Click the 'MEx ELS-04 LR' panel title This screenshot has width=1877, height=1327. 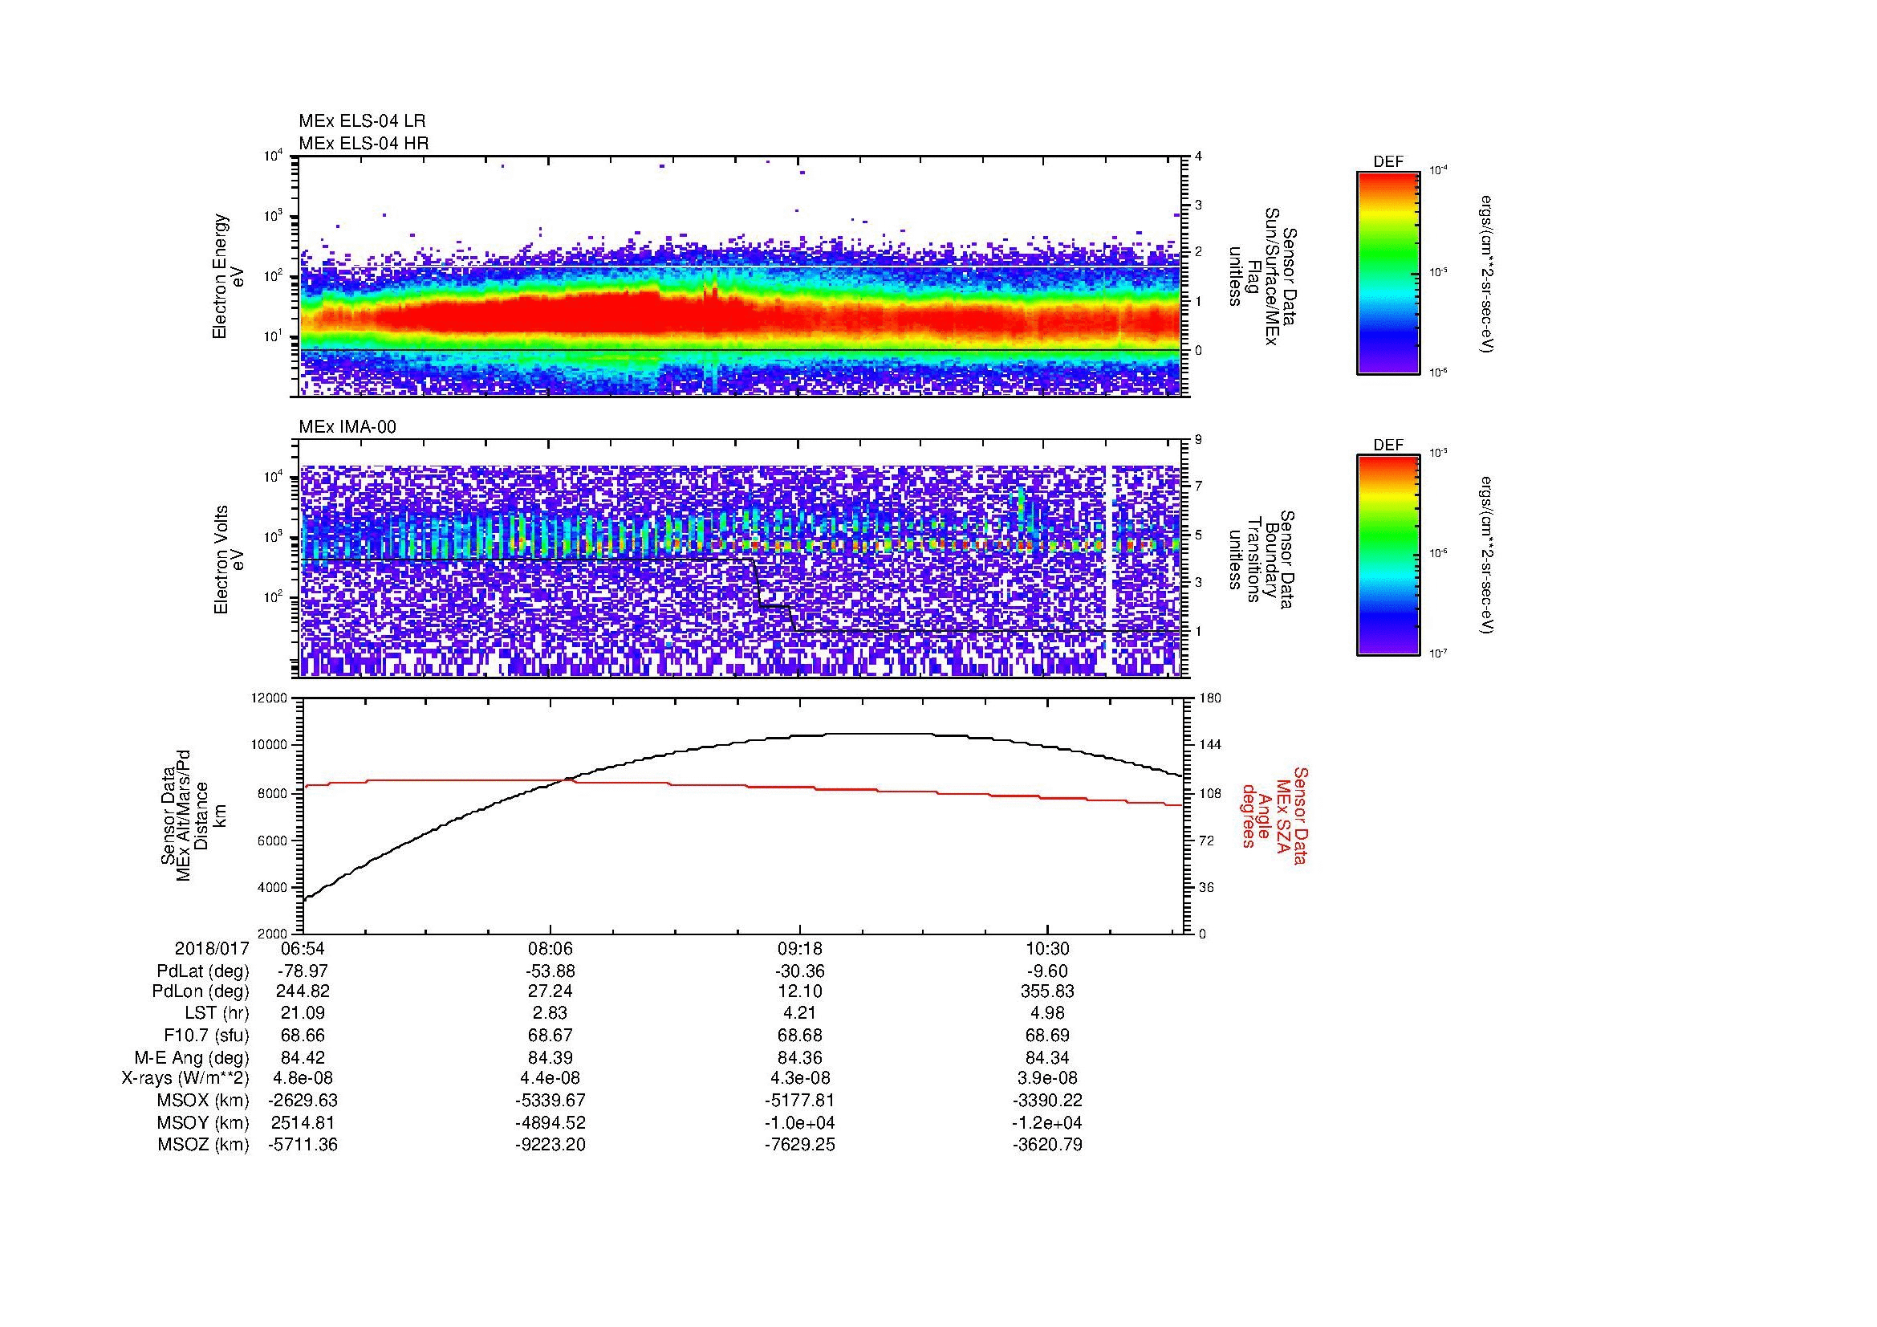click(362, 121)
